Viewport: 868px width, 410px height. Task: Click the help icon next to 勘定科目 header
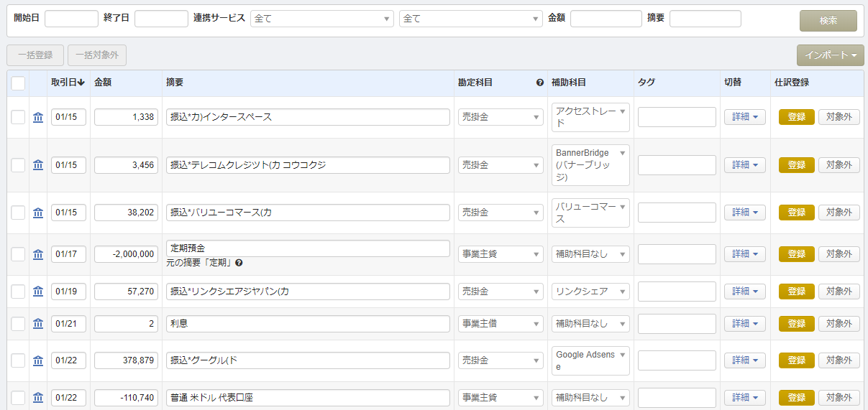(x=540, y=83)
